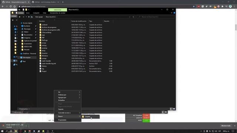The height and width of the screenshot is (133, 237).
Task: Select the History file row
Action: tap(44, 66)
